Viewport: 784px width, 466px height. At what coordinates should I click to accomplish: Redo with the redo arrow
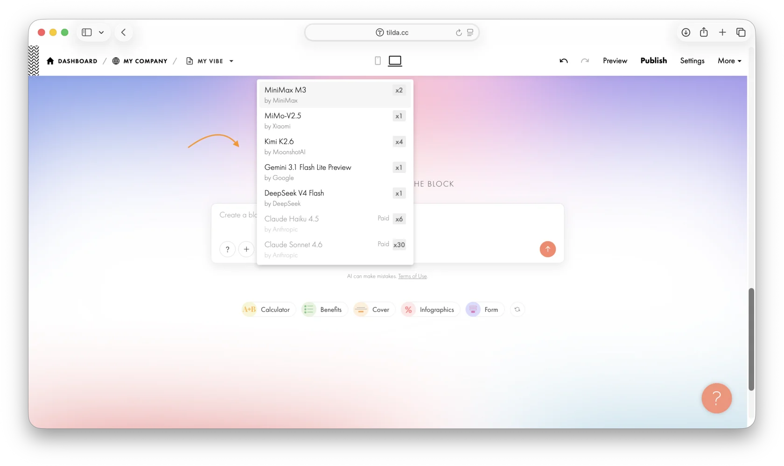click(585, 61)
